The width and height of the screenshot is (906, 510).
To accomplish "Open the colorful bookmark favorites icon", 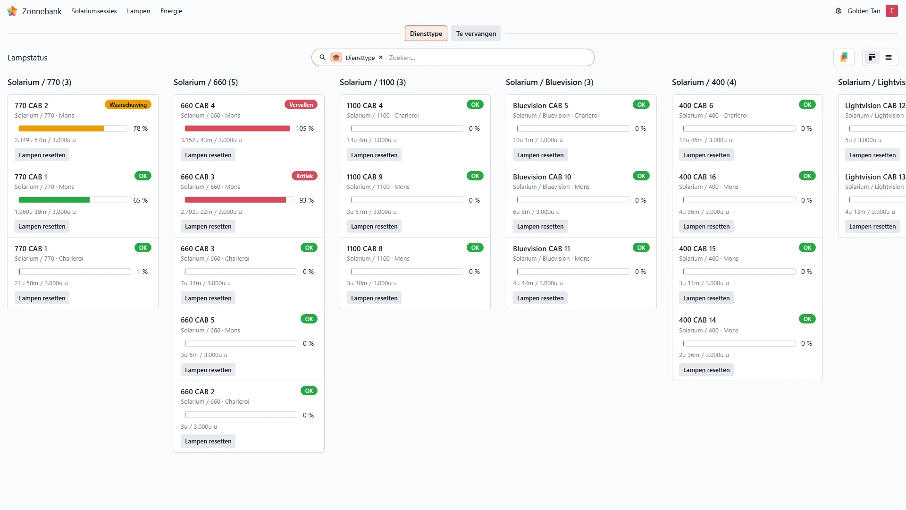I will tap(844, 58).
